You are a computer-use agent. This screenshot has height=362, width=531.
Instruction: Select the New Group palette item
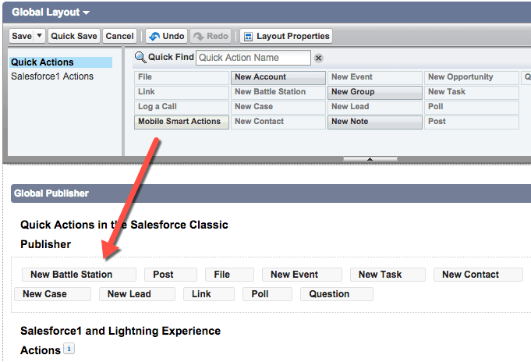[375, 92]
